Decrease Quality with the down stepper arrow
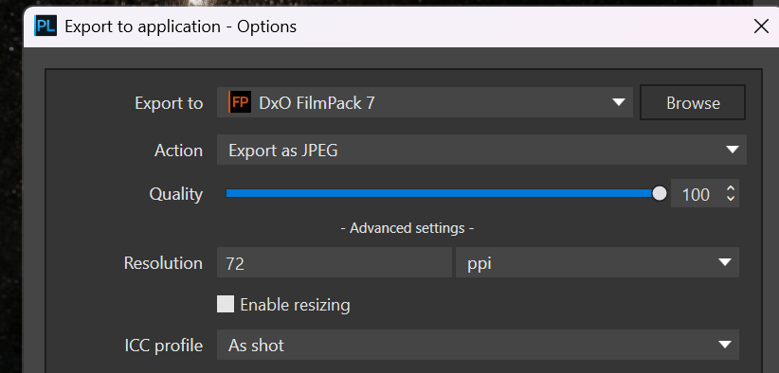 [731, 199]
